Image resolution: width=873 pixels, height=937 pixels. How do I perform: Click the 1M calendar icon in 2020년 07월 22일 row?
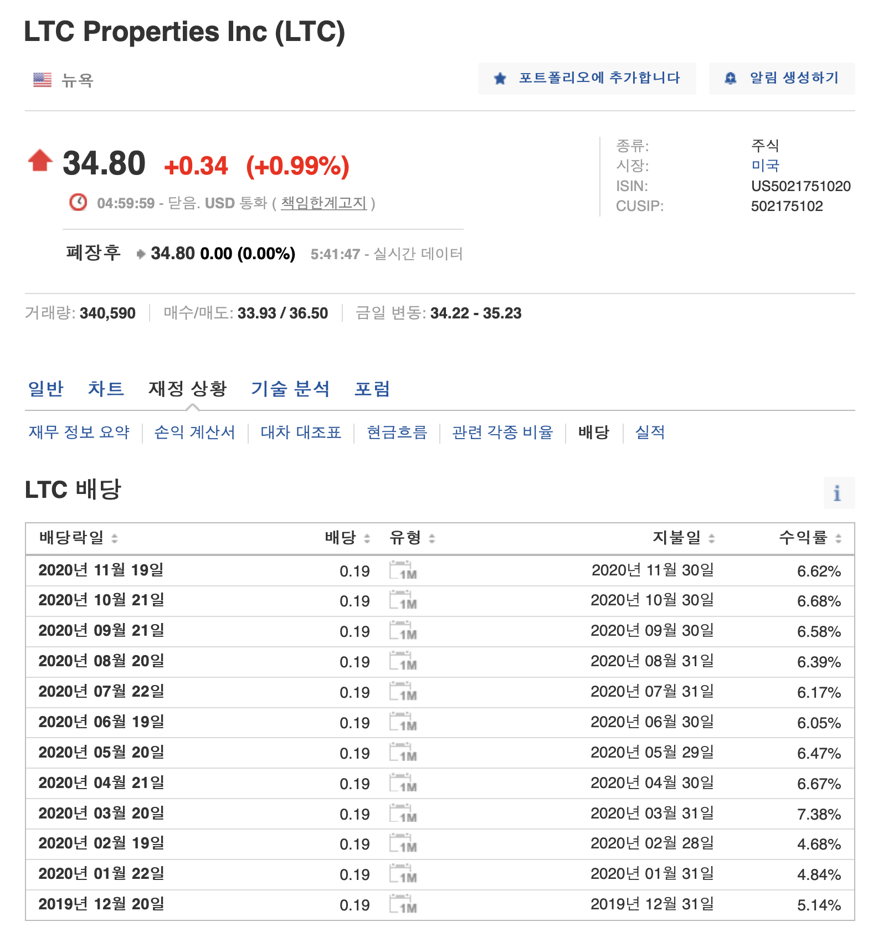click(403, 692)
